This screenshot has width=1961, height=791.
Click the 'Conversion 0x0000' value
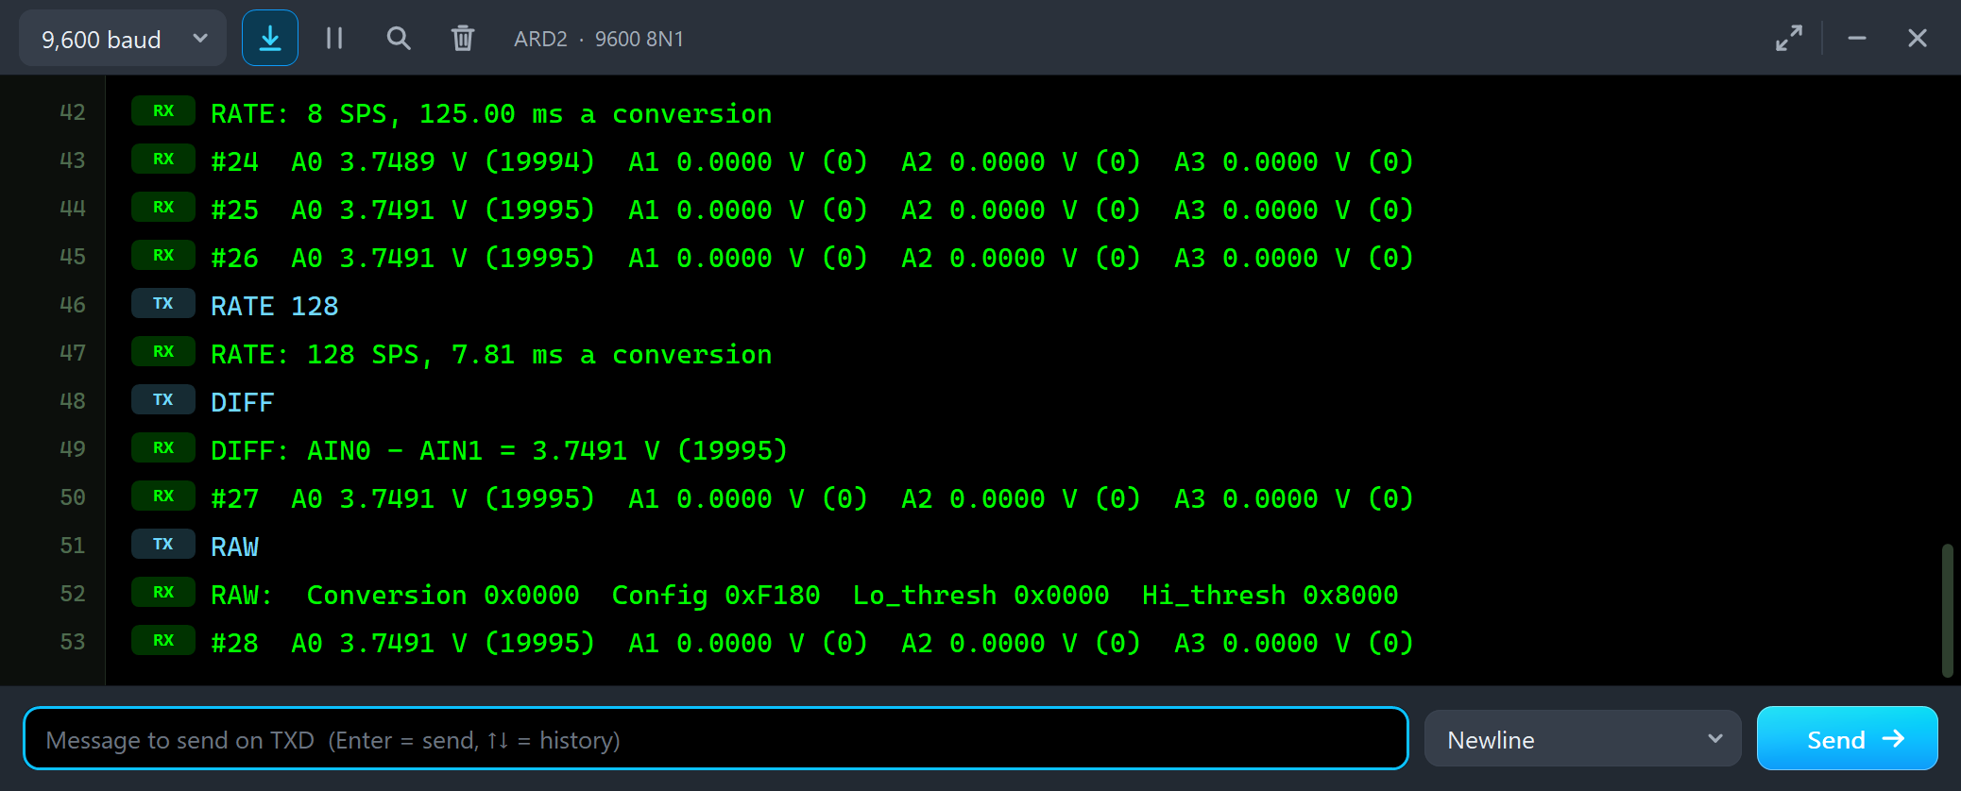tap(443, 596)
